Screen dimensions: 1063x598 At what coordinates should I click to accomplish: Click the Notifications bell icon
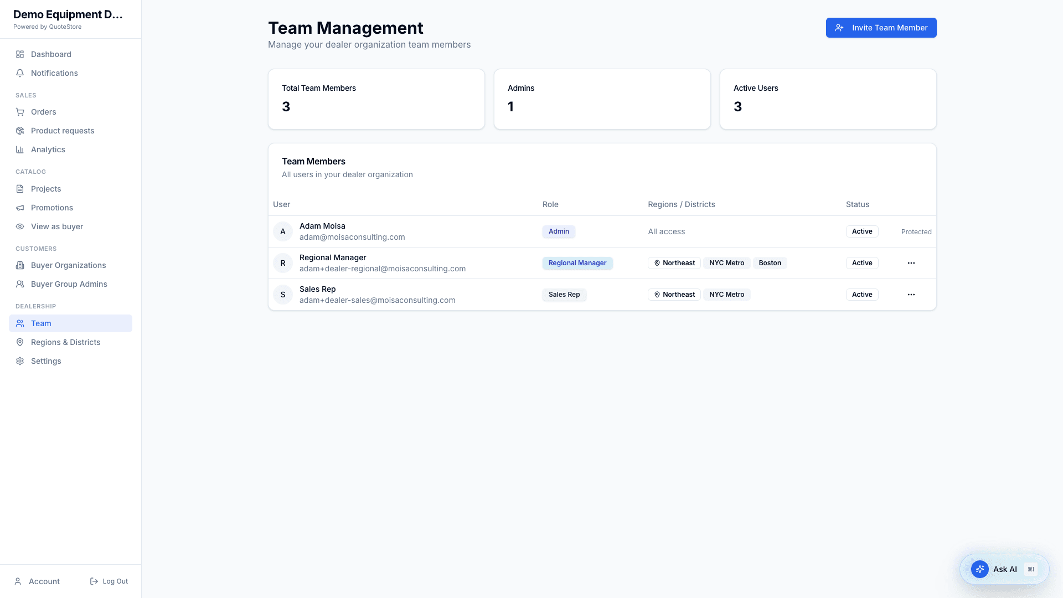point(20,73)
